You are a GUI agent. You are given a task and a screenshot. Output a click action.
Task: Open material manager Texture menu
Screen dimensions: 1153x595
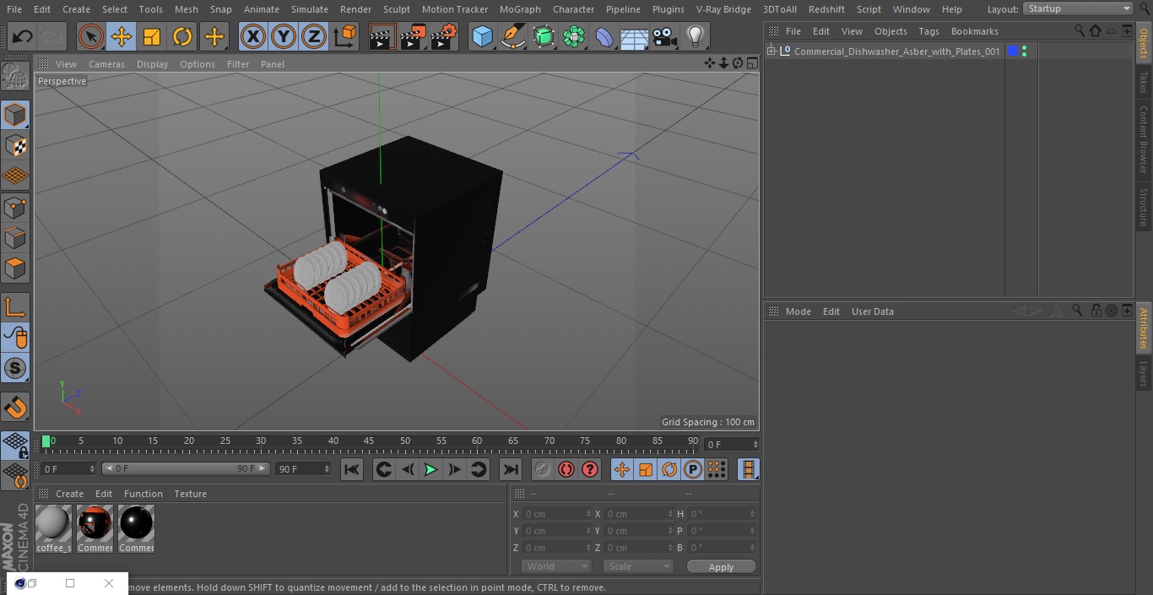(x=190, y=494)
